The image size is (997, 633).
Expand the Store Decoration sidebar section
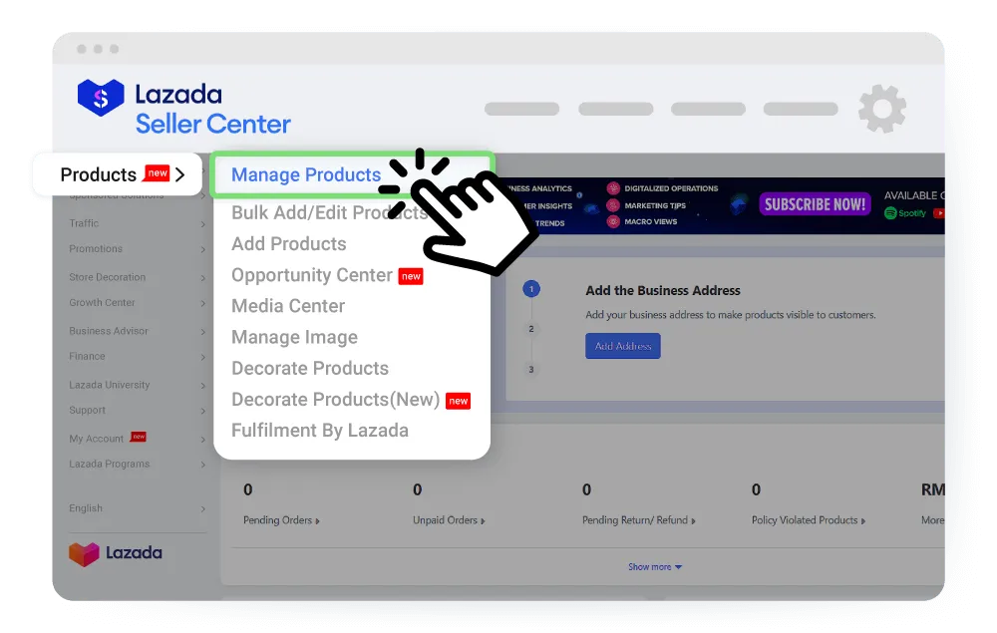[108, 277]
